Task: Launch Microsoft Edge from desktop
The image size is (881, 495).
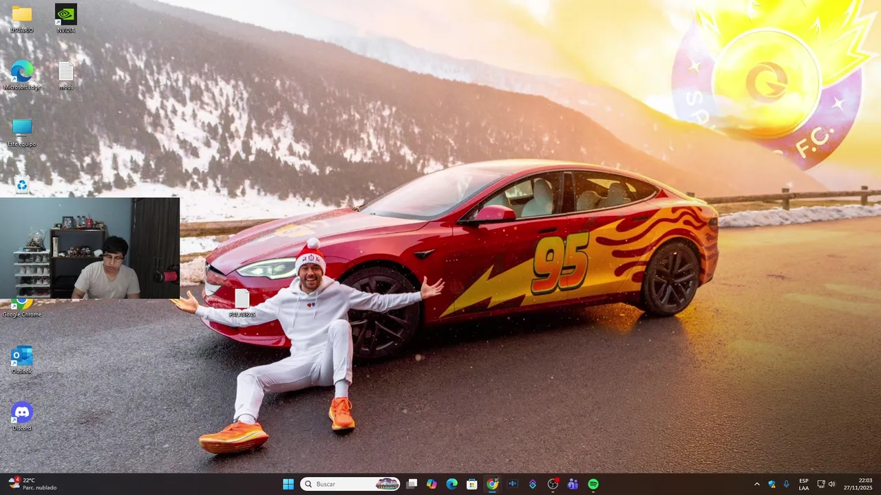Action: 22,76
